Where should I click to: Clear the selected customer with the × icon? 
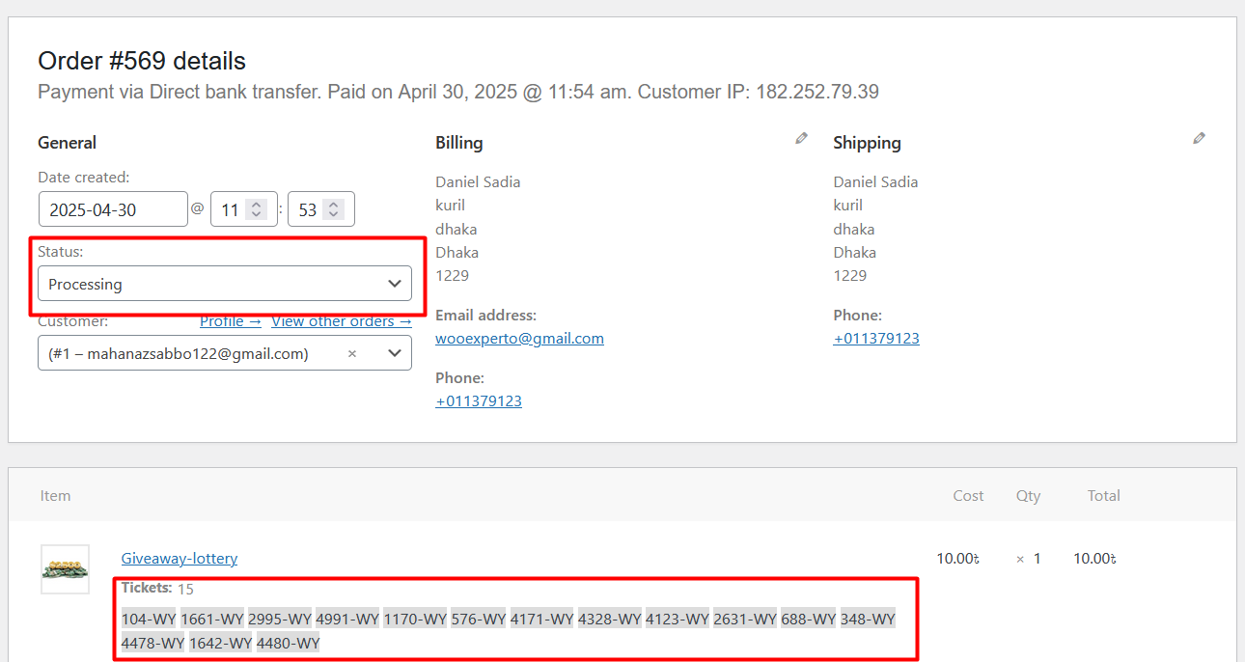click(x=352, y=354)
